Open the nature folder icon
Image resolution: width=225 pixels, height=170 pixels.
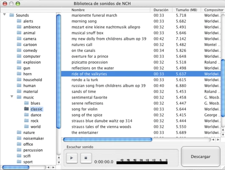pos(19,132)
